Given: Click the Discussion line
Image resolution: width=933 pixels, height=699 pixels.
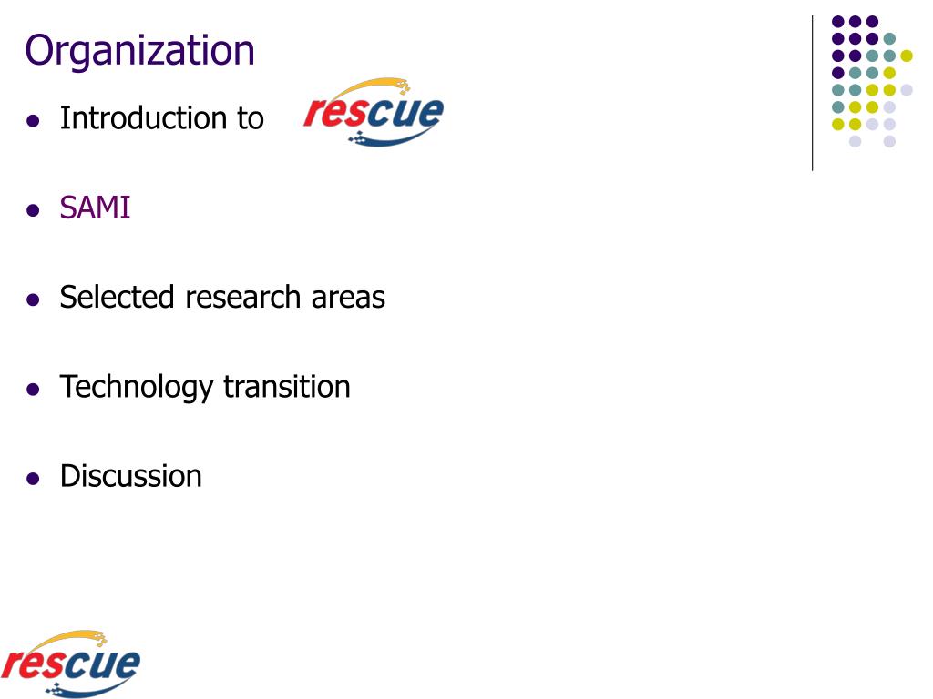Looking at the screenshot, I should [x=131, y=476].
